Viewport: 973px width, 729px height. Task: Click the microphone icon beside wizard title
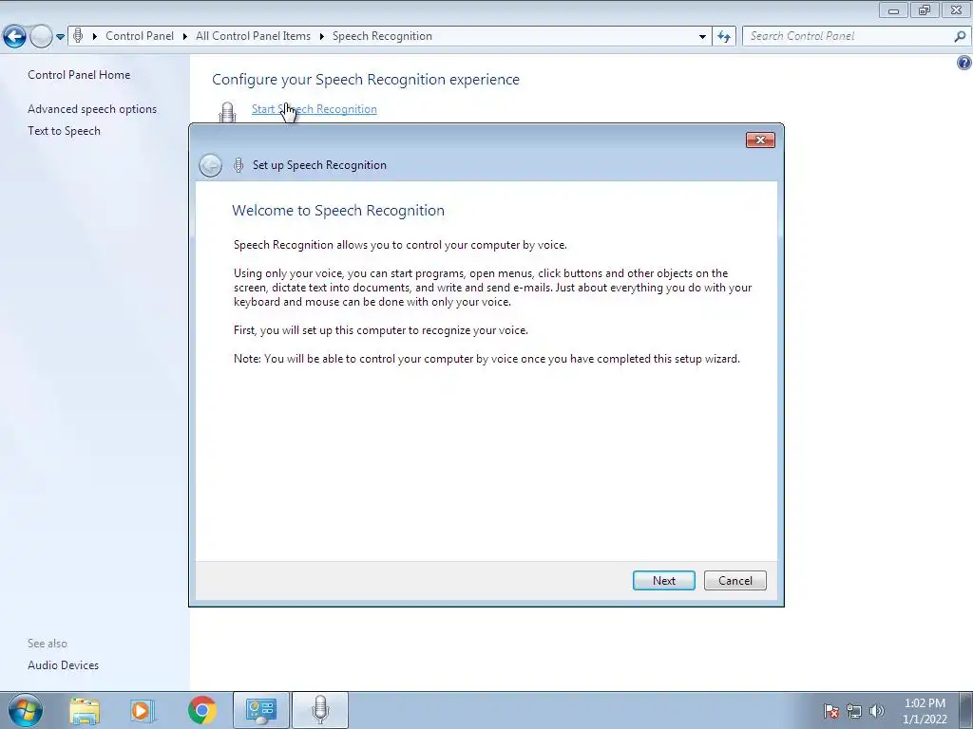click(x=238, y=165)
